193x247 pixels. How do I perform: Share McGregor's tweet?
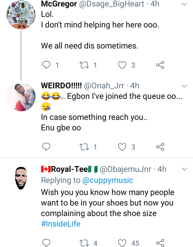tap(160, 65)
